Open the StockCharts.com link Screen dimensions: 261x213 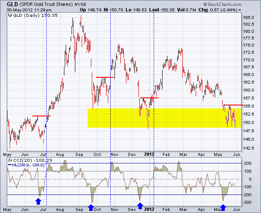tap(222, 4)
